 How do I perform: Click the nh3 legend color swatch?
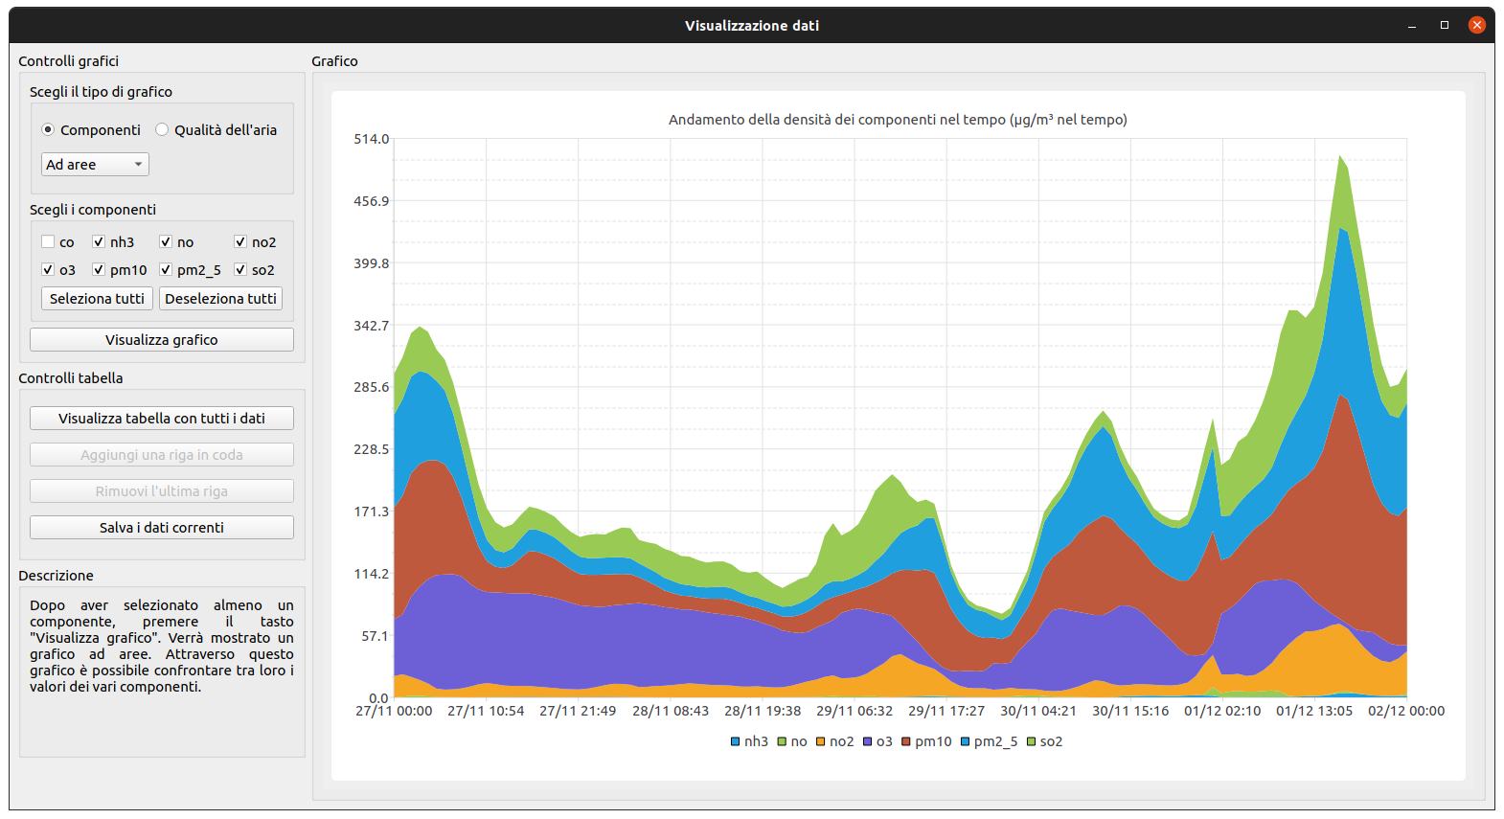coord(736,741)
